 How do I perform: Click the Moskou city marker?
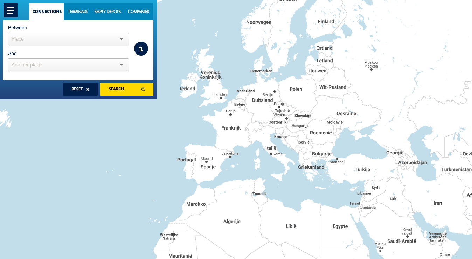[371, 69]
